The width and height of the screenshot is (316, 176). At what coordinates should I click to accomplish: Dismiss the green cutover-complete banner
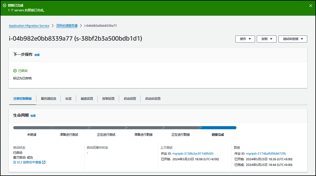[311, 6]
